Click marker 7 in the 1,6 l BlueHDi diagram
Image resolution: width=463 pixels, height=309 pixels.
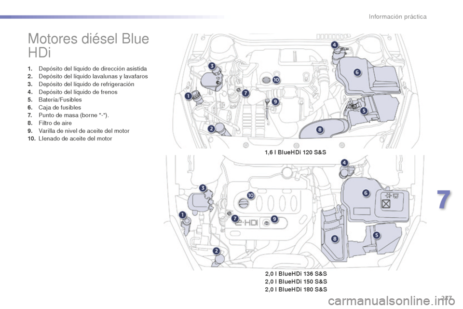coord(245,94)
